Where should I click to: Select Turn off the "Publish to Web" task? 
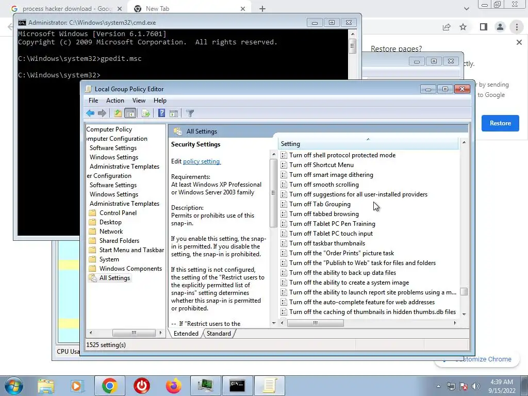pyautogui.click(x=362, y=262)
